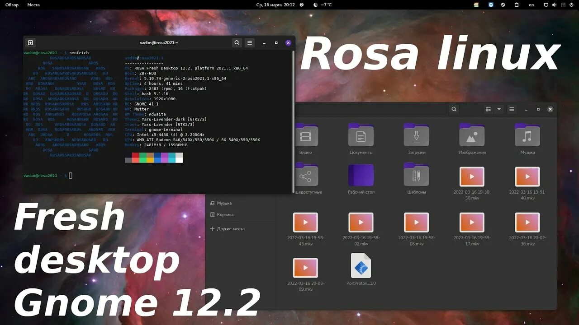Open new tab in terminal window
This screenshot has height=325, width=579.
[30, 43]
